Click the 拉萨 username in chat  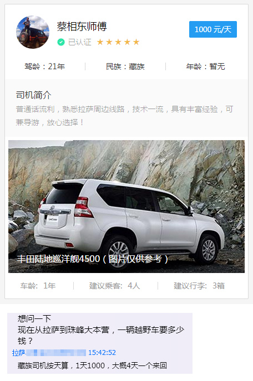pos(19,353)
